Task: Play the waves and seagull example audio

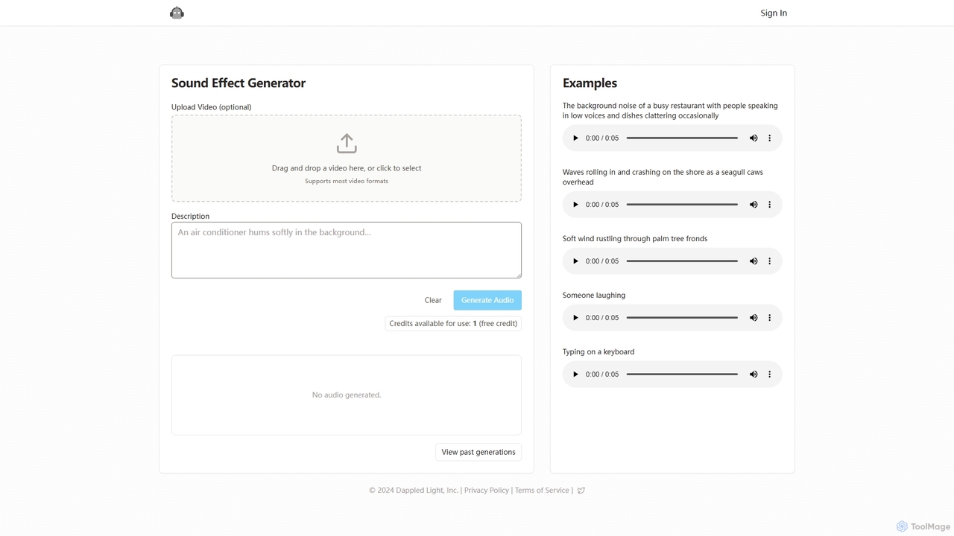Action: click(575, 204)
